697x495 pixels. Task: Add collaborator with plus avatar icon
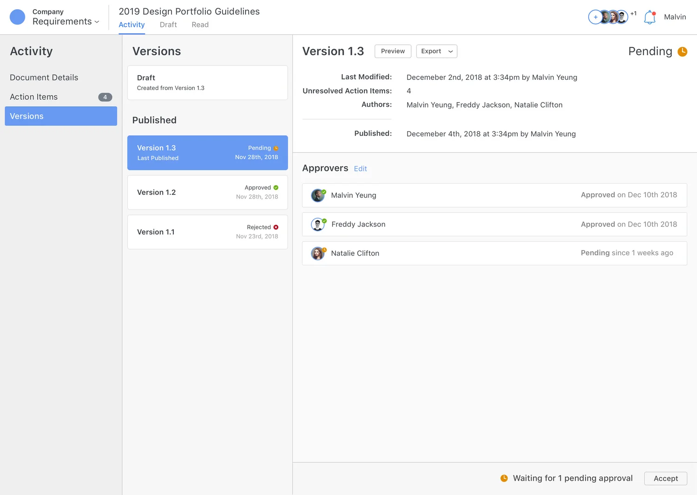(x=595, y=17)
